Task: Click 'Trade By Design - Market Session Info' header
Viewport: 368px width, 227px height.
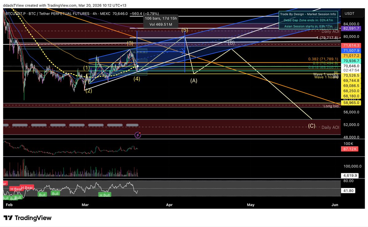Action: [308, 14]
